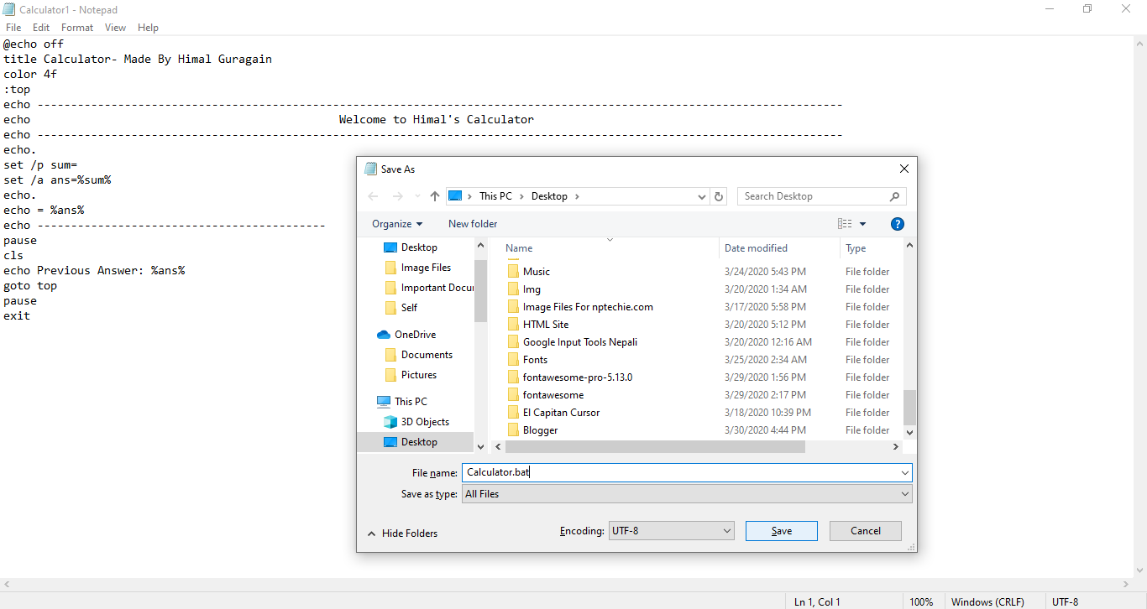This screenshot has width=1147, height=609.
Task: Click the Help question mark icon
Action: click(897, 223)
